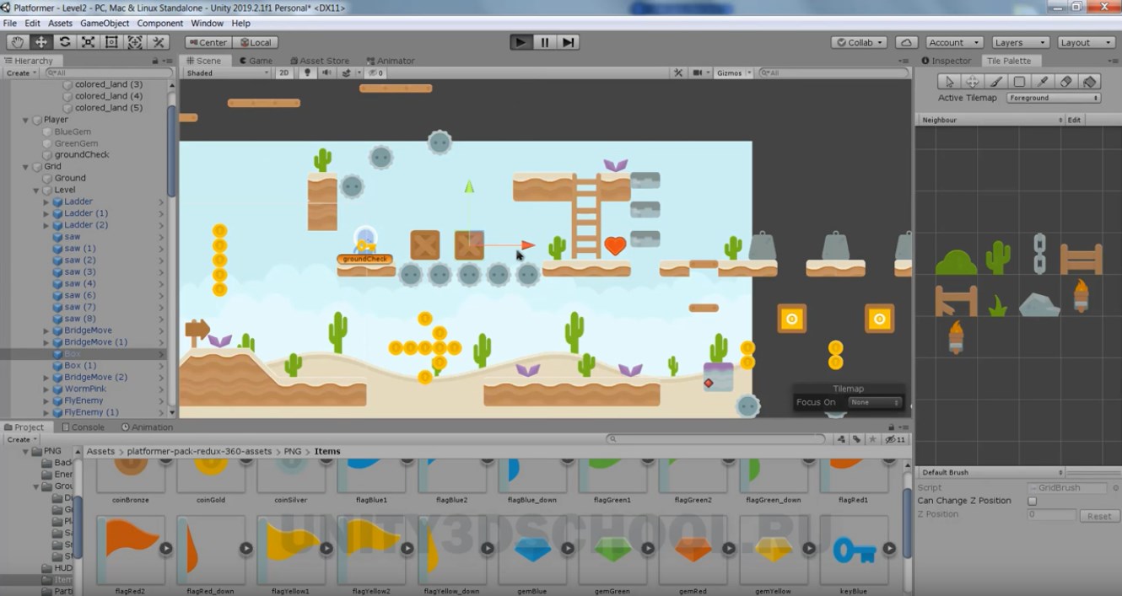Choose the flood fill bucket tool
Image resolution: width=1122 pixels, height=596 pixels.
coord(1089,82)
